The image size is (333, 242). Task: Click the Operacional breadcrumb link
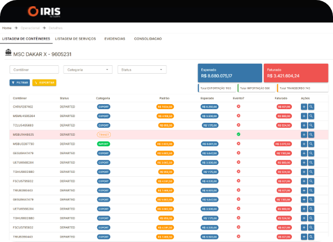[x=30, y=28]
